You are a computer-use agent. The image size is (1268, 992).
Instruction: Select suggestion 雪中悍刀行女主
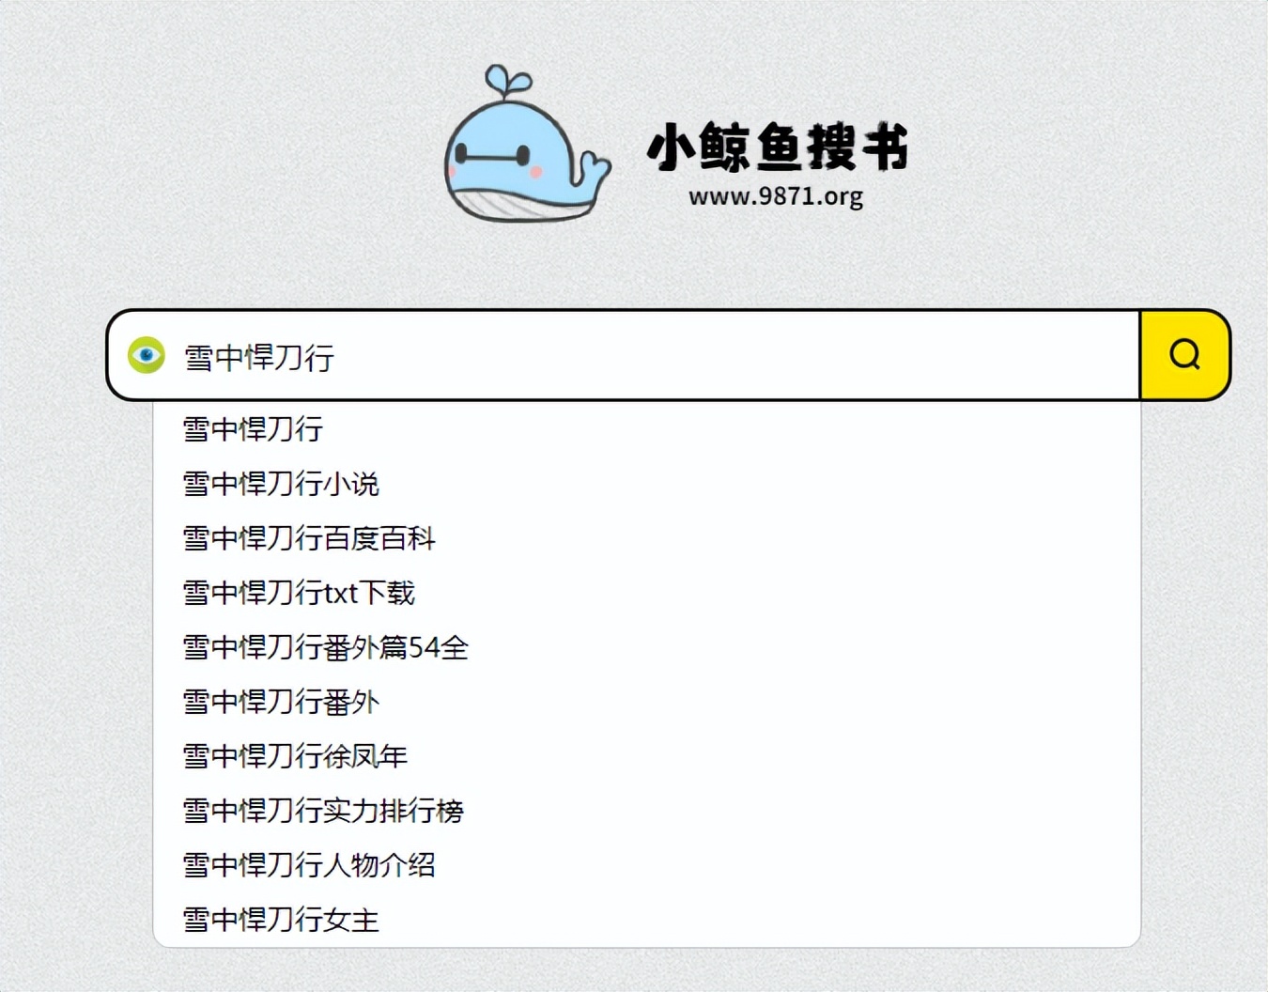pyautogui.click(x=646, y=920)
